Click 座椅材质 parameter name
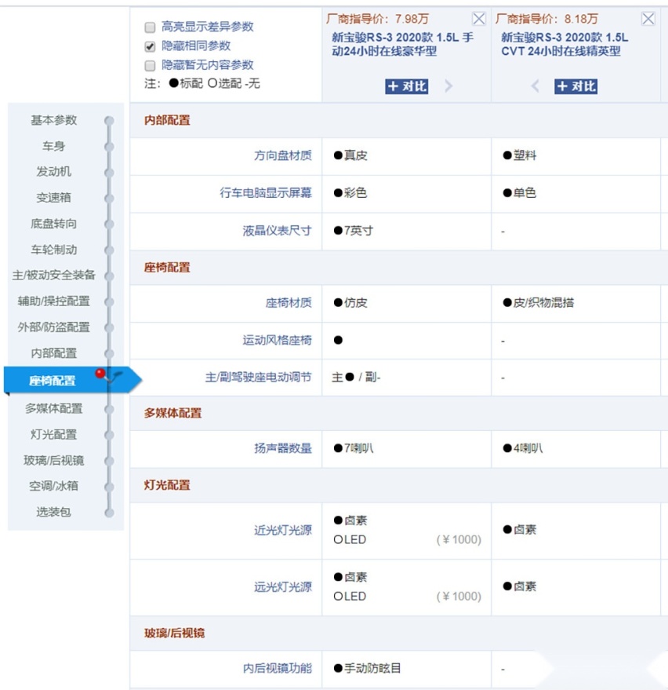 pos(289,303)
